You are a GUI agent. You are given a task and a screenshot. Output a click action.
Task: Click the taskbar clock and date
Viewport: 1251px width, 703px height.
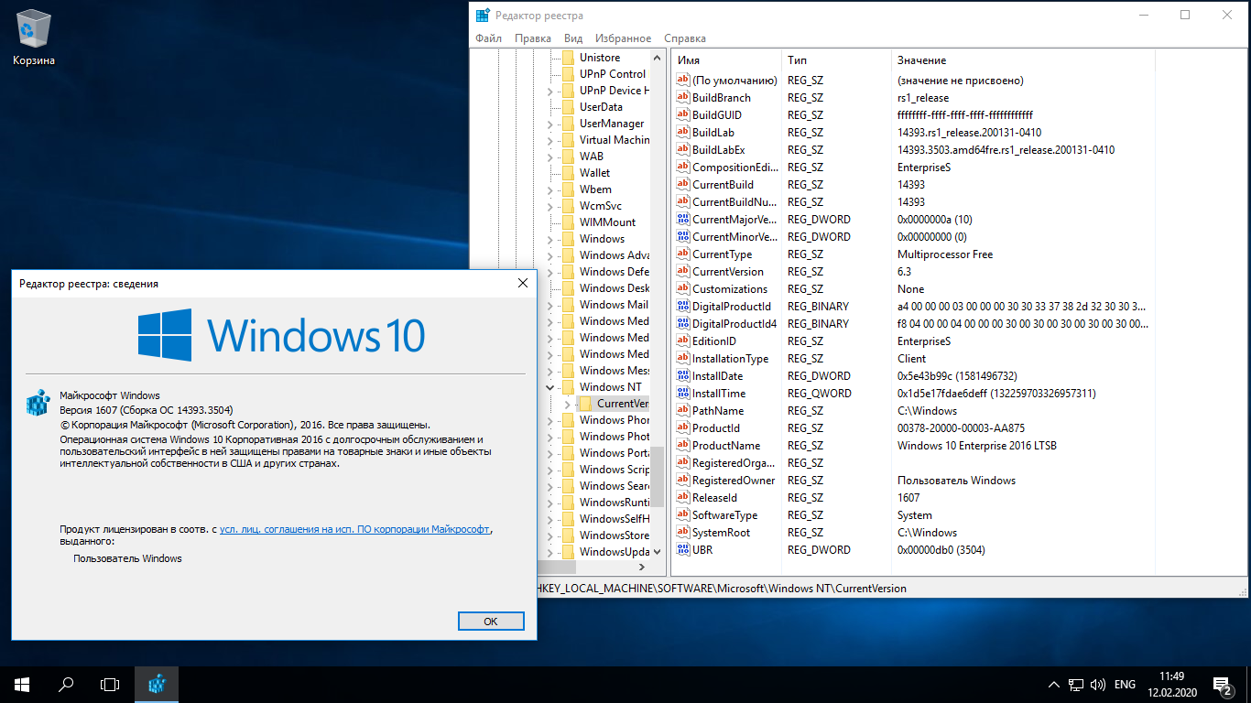pyautogui.click(x=1170, y=684)
